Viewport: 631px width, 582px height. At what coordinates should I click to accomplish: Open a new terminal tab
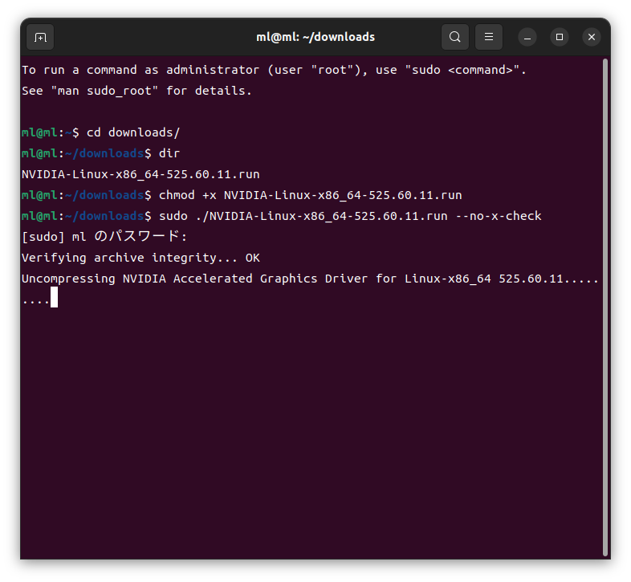pos(40,37)
